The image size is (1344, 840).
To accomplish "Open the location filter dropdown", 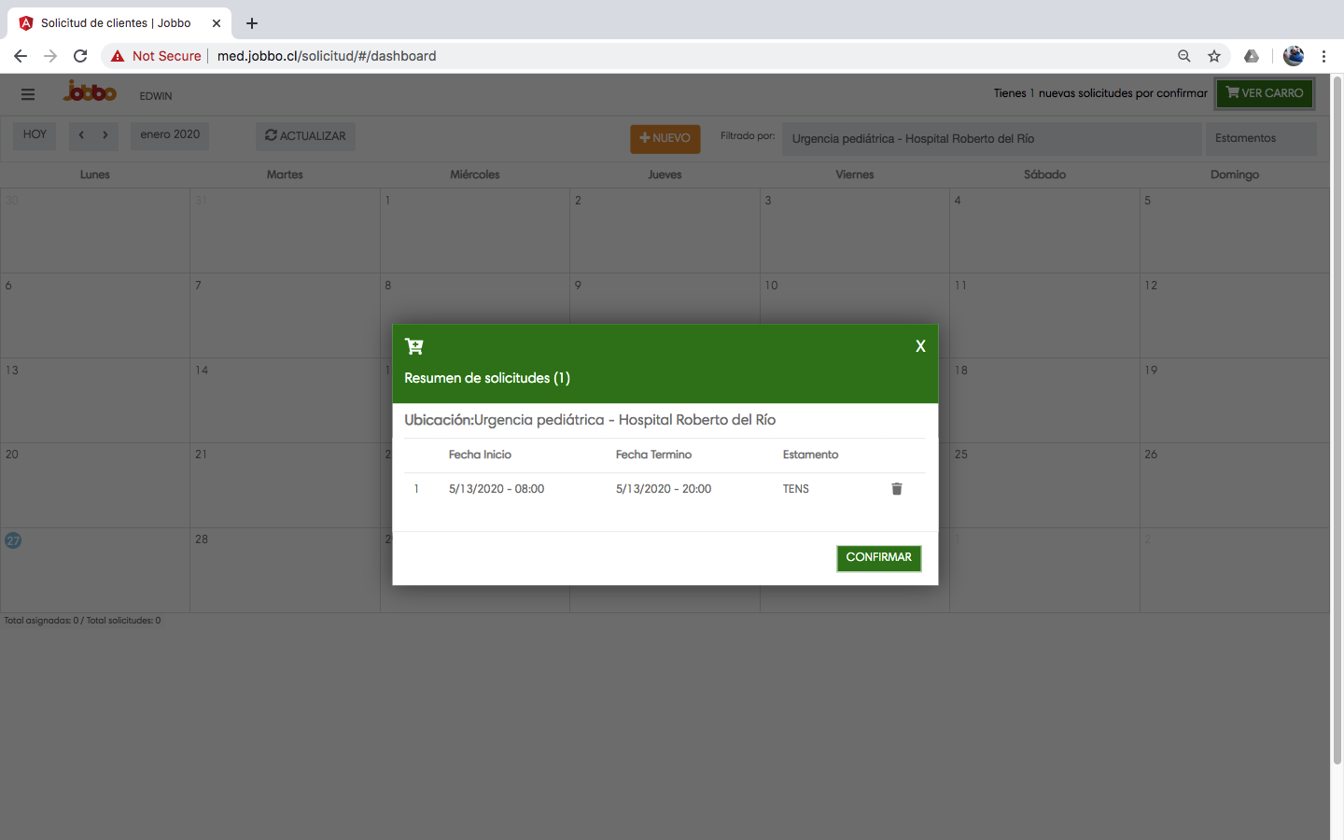I will click(x=991, y=139).
